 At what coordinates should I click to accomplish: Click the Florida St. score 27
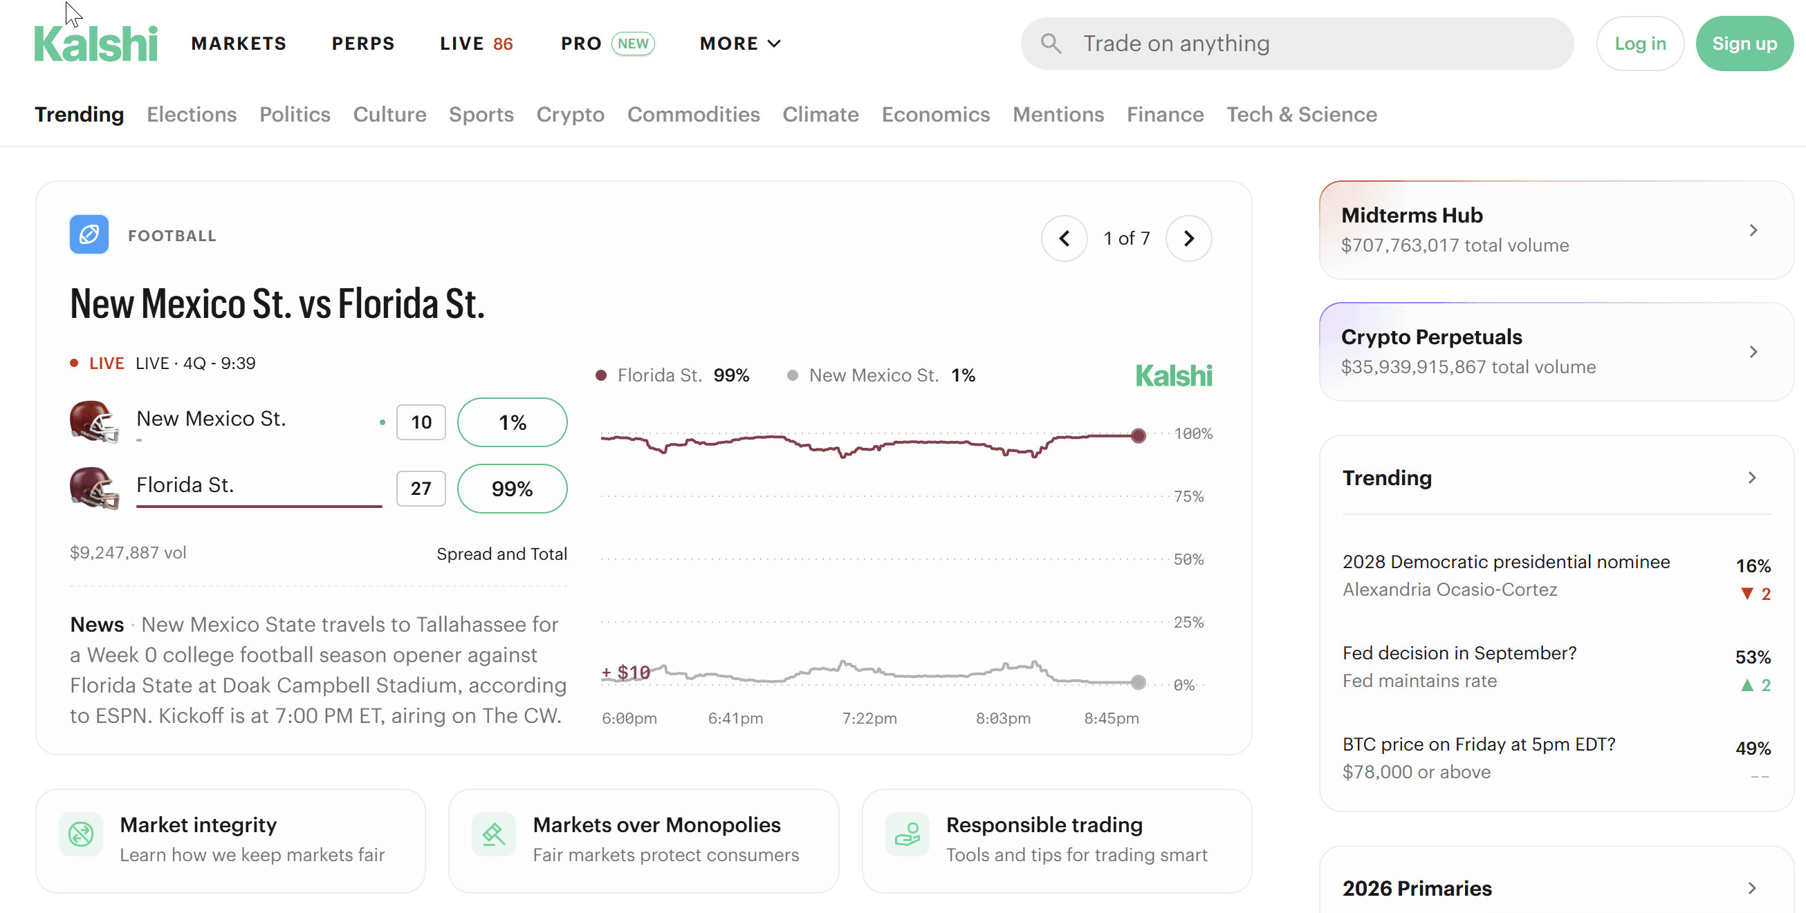click(x=421, y=489)
